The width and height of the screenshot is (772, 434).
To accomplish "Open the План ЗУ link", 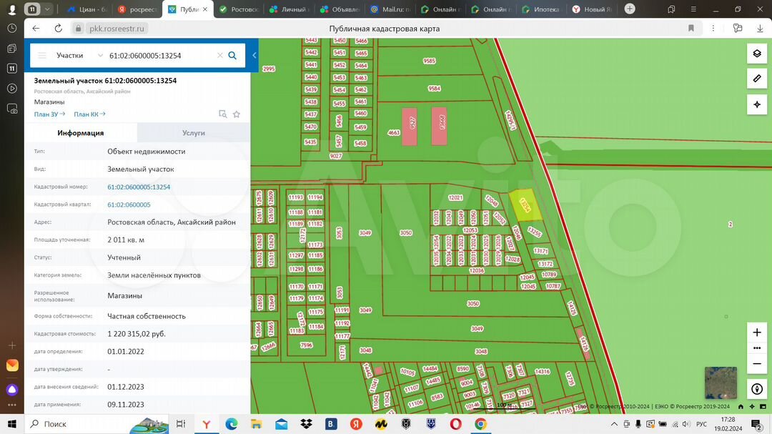I will (49, 114).
